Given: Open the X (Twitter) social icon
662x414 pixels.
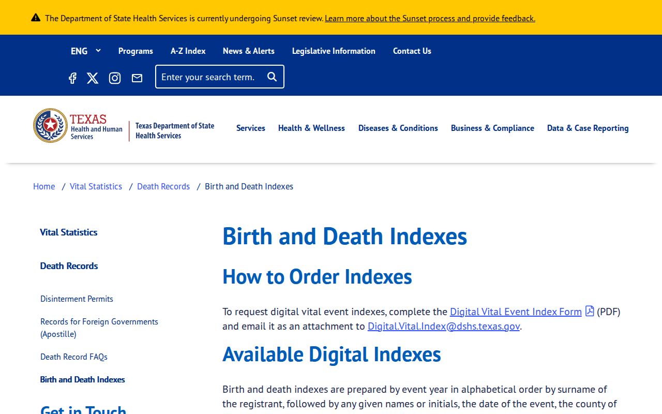Looking at the screenshot, I should (93, 78).
